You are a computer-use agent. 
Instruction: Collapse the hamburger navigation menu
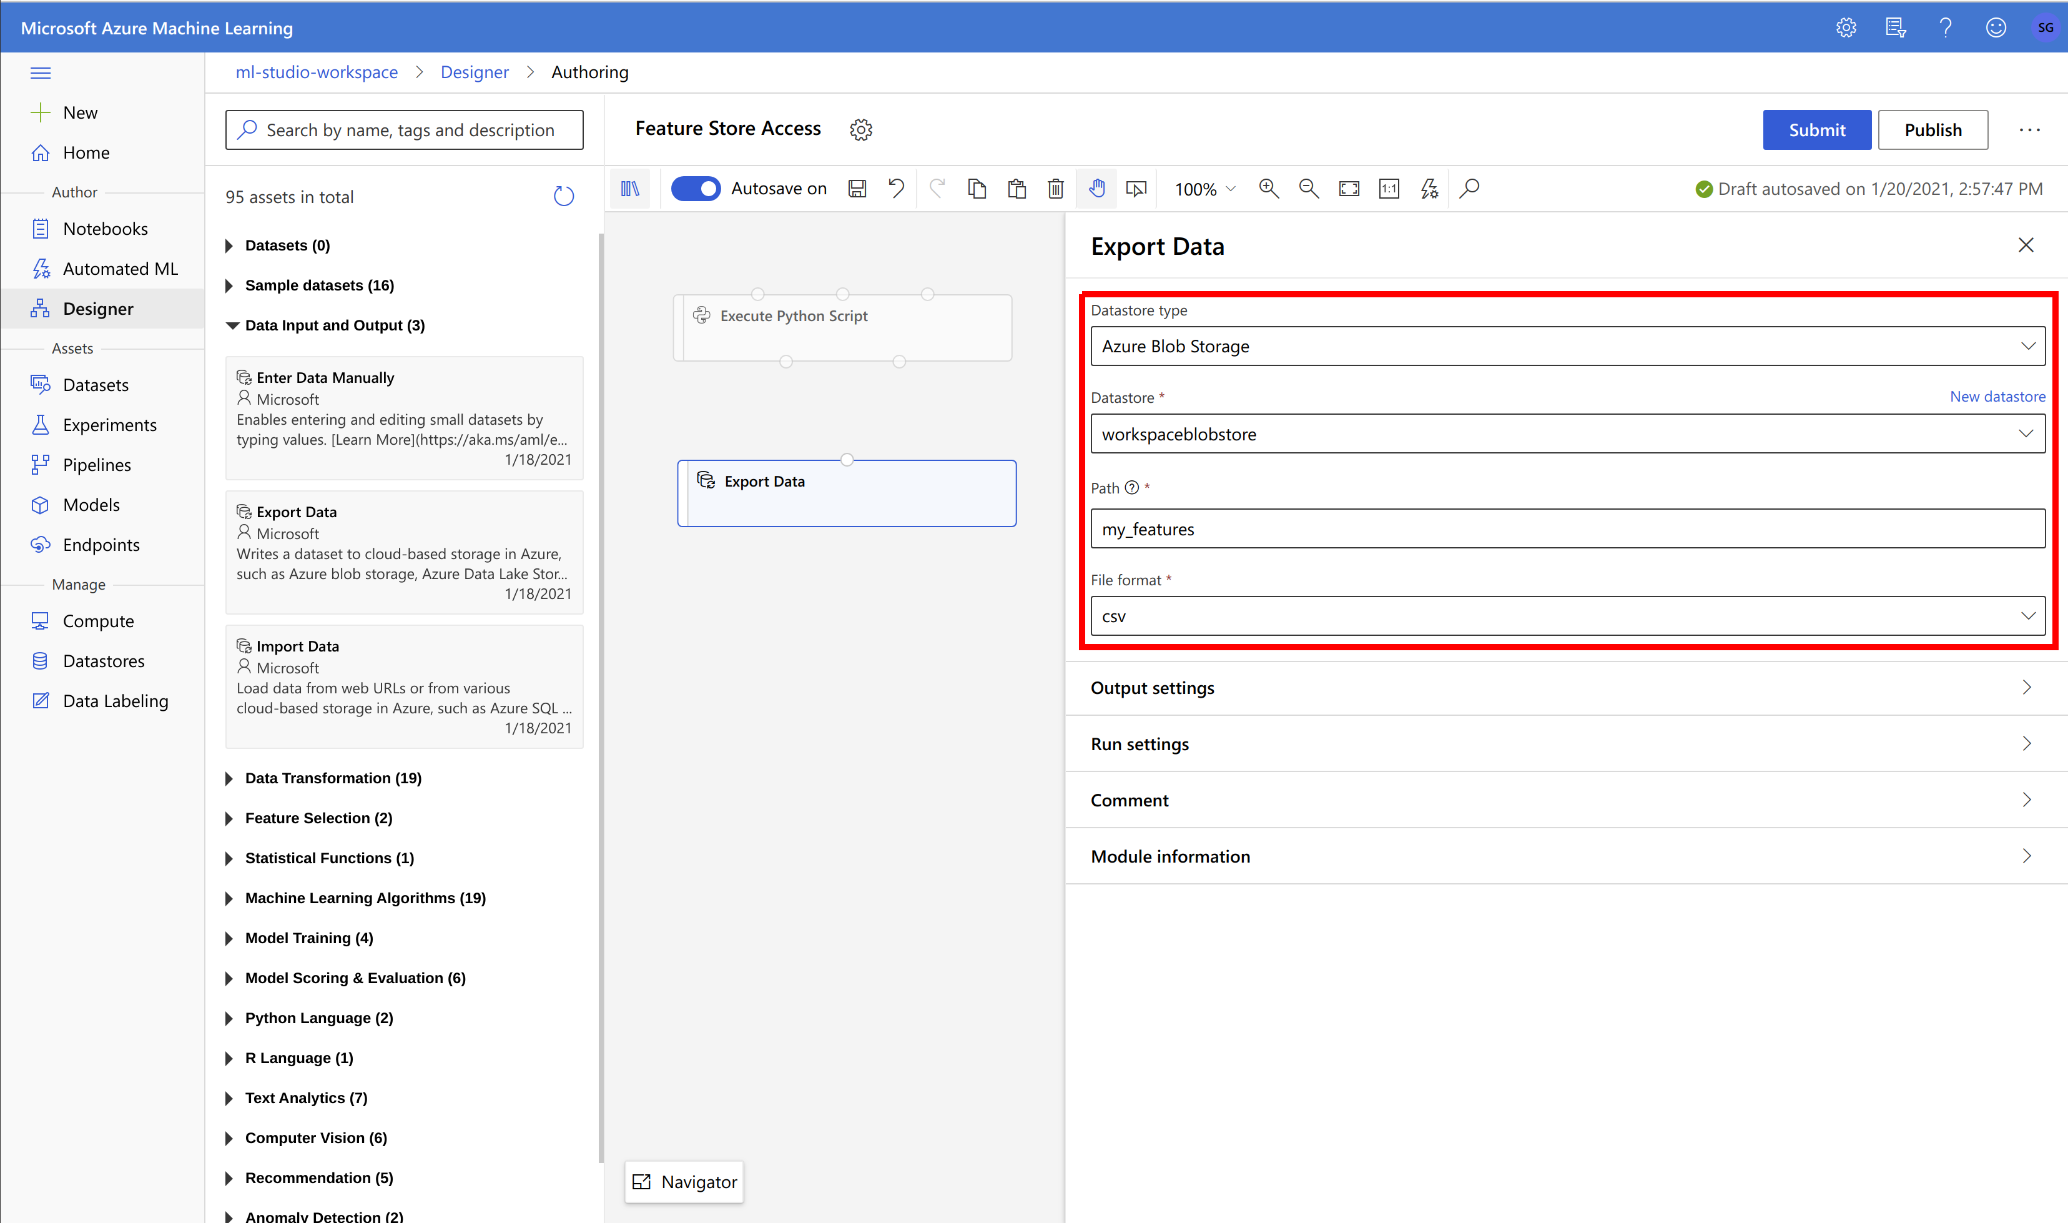41,72
